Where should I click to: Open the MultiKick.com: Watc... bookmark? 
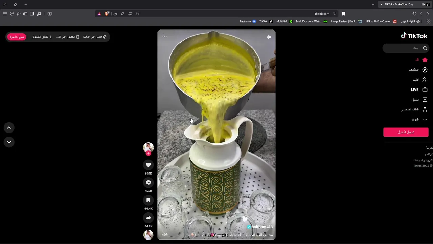coord(312,21)
